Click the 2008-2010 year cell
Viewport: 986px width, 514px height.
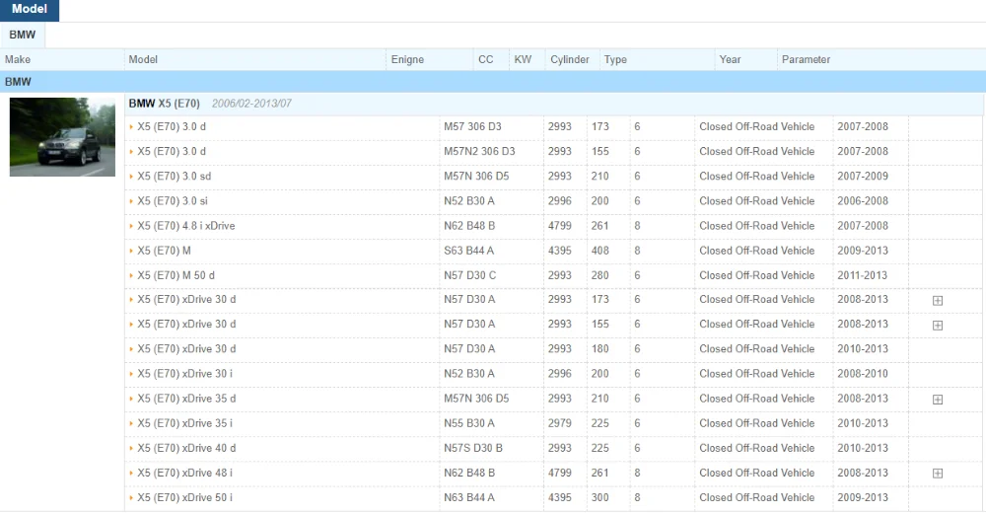click(863, 373)
